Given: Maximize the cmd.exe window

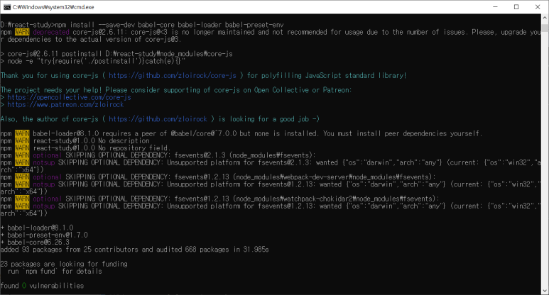Looking at the screenshot, I should click(516, 7).
